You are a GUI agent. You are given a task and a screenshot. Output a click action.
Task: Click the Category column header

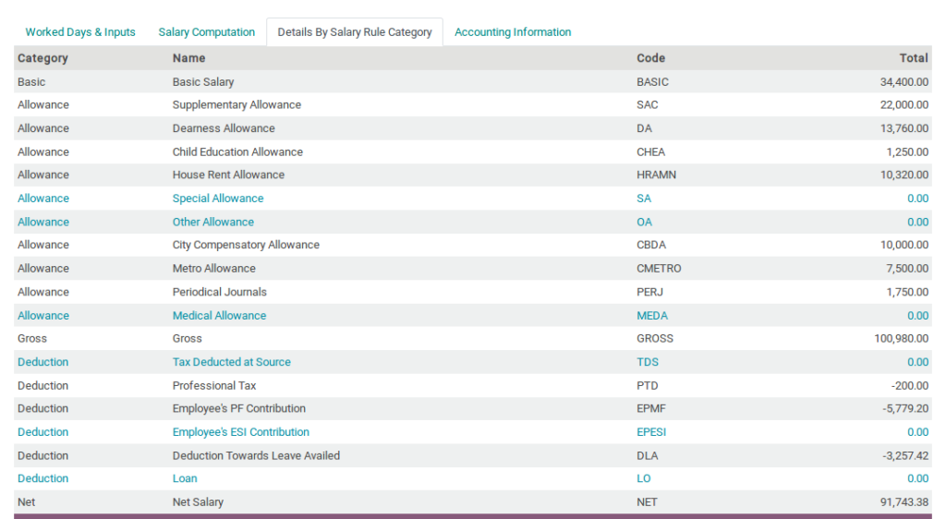tap(42, 58)
